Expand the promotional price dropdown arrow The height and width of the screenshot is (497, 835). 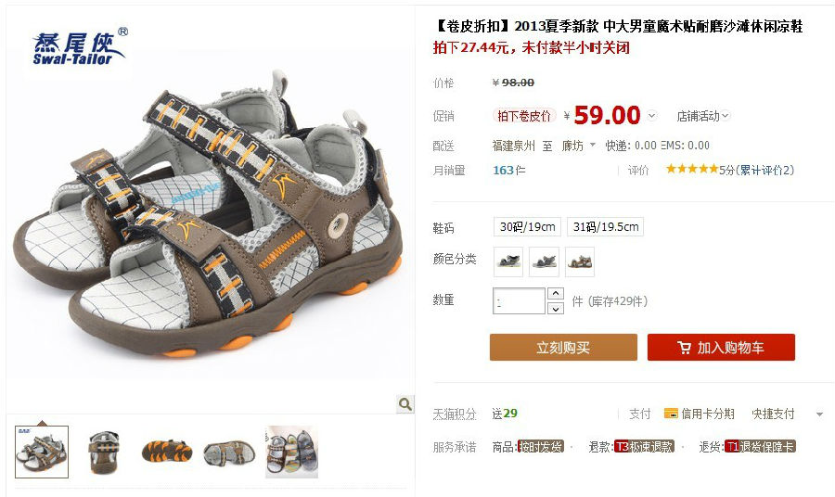[652, 116]
